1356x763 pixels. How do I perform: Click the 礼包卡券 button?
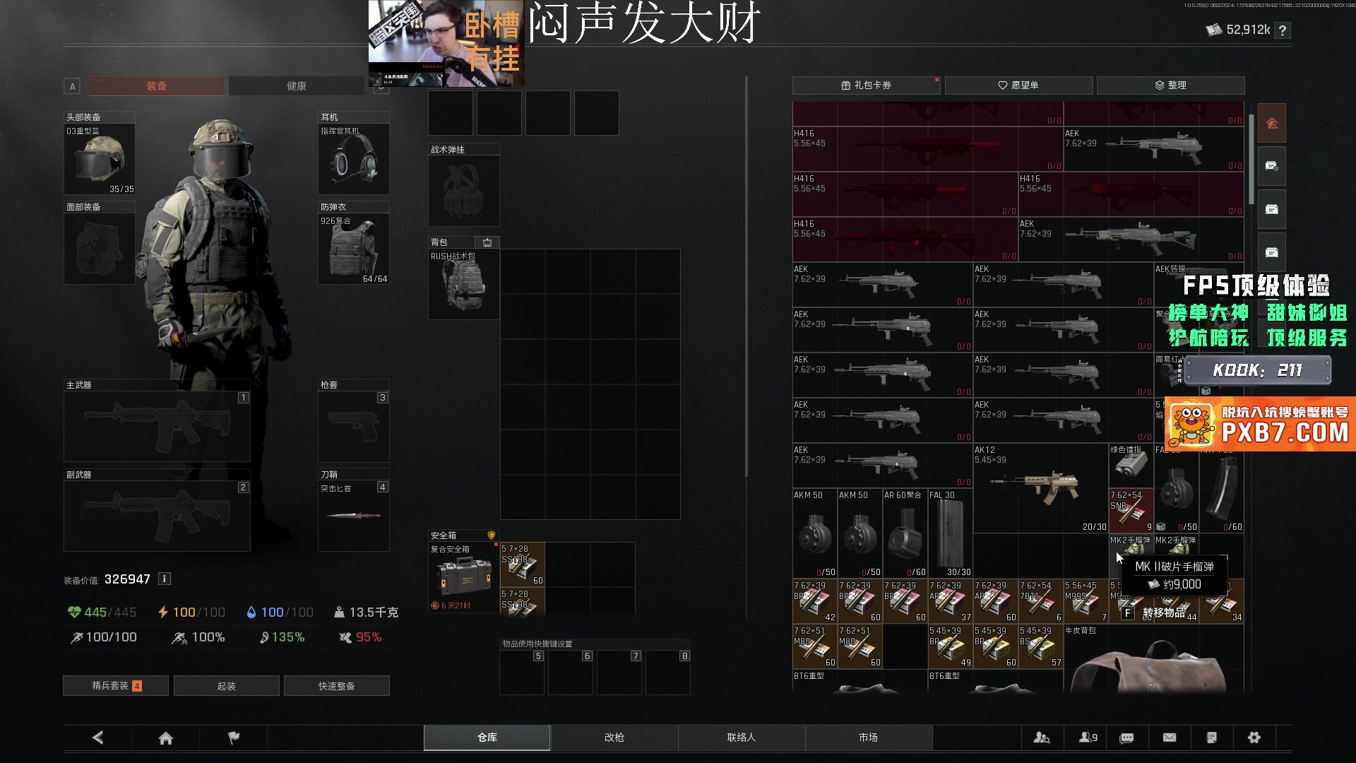[x=867, y=85]
